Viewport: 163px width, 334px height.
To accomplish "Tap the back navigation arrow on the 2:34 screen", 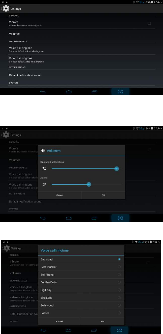I will tap(43, 92).
